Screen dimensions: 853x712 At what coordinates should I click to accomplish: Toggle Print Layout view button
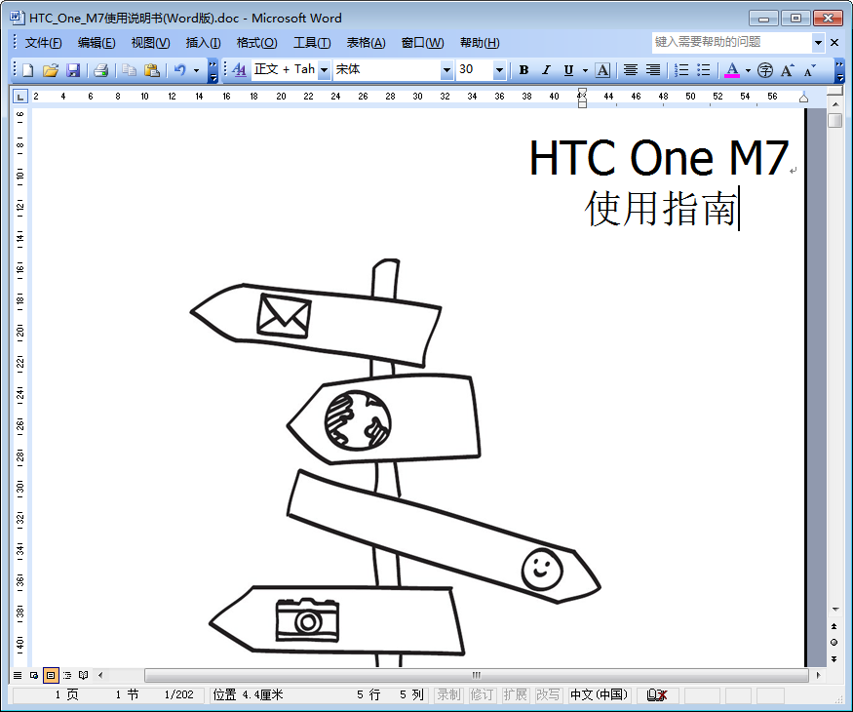click(x=51, y=676)
